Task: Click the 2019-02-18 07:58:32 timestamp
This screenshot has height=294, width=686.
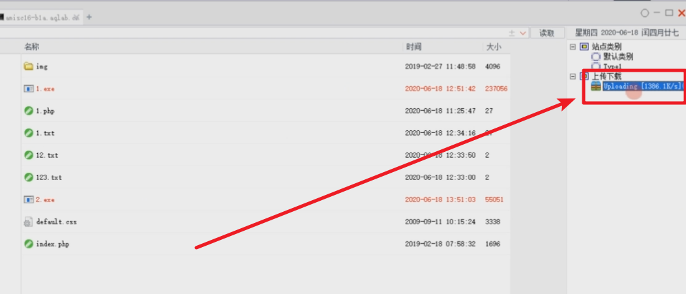Action: coord(440,244)
